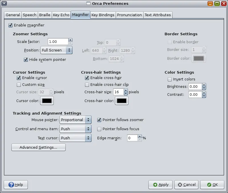Enable the Invert colors checkbox
The height and width of the screenshot is (193, 228).
(x=169, y=79)
